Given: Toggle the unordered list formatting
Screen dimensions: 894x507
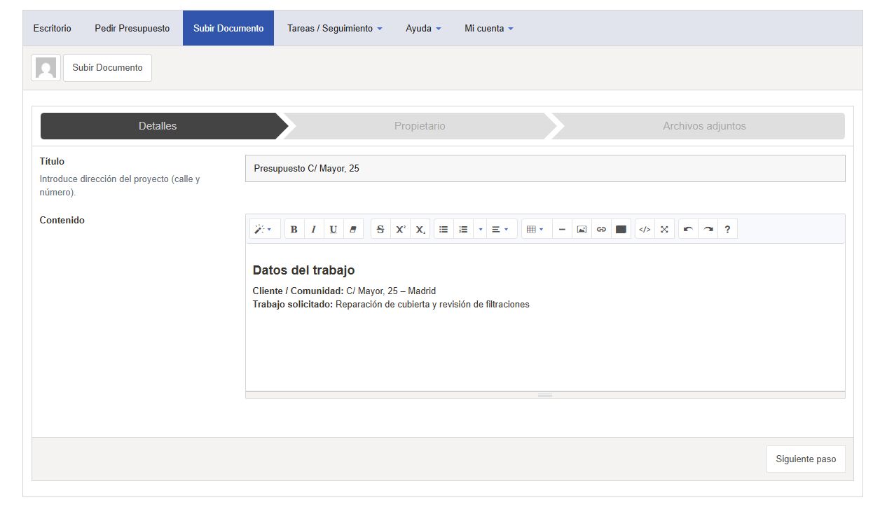Looking at the screenshot, I should click(443, 228).
